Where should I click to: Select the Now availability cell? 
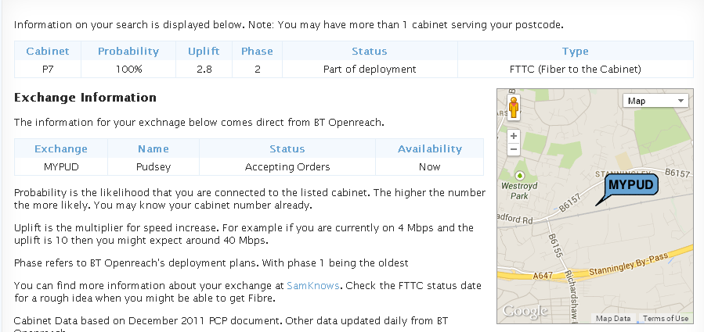[x=430, y=166]
